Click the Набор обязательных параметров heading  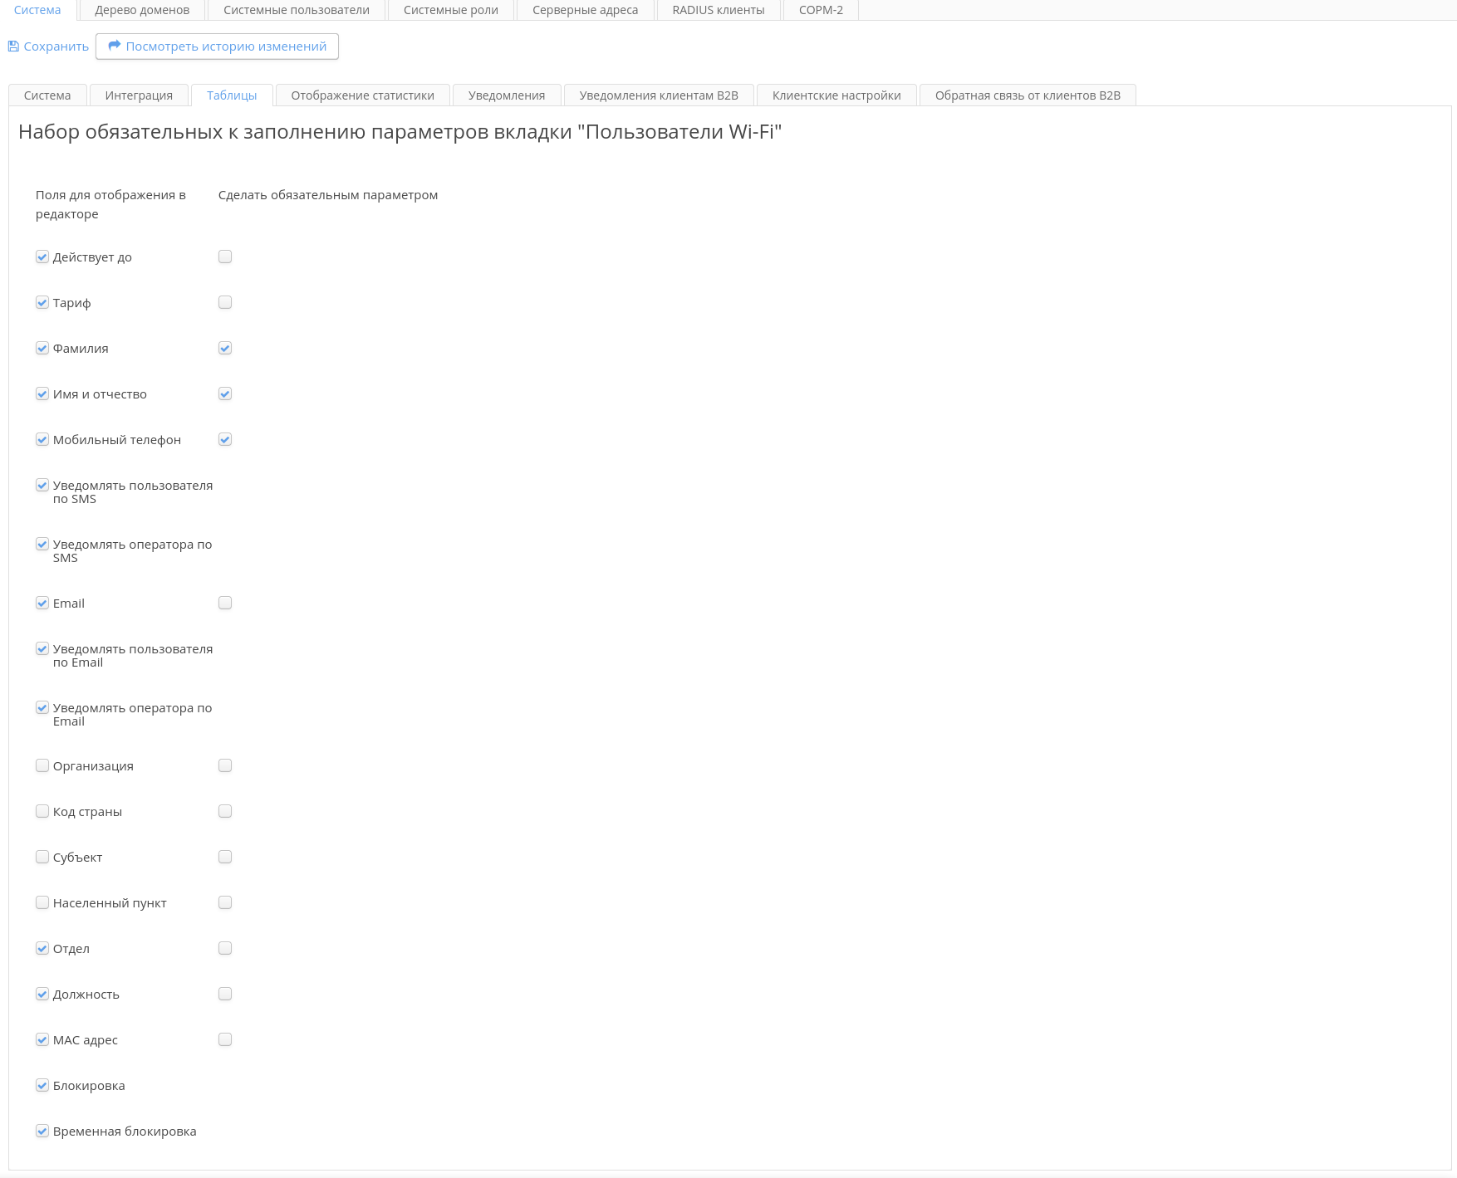point(400,132)
